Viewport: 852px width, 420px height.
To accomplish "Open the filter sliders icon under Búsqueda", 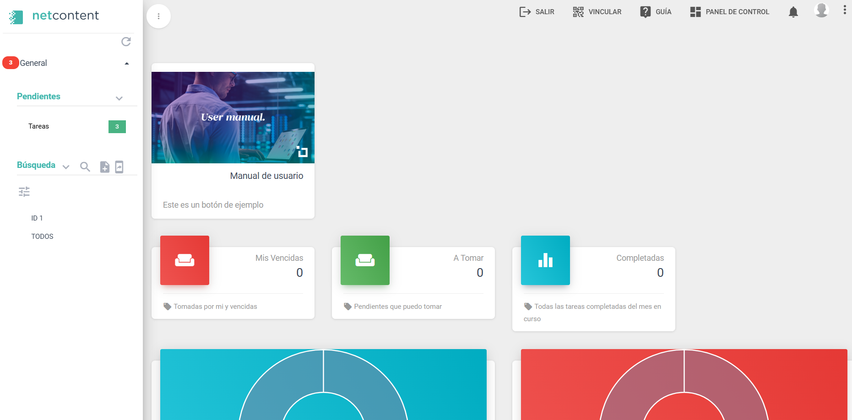I will pyautogui.click(x=24, y=192).
